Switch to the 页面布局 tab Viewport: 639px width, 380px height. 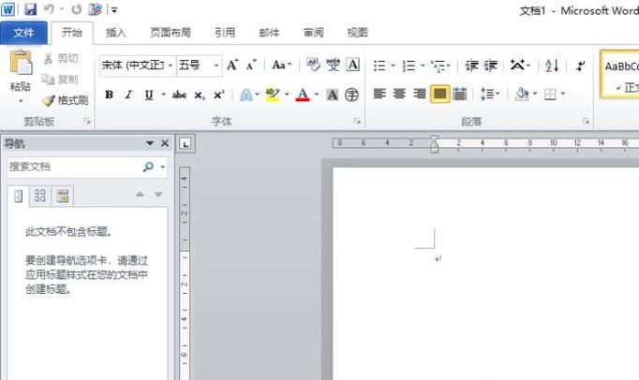(171, 33)
